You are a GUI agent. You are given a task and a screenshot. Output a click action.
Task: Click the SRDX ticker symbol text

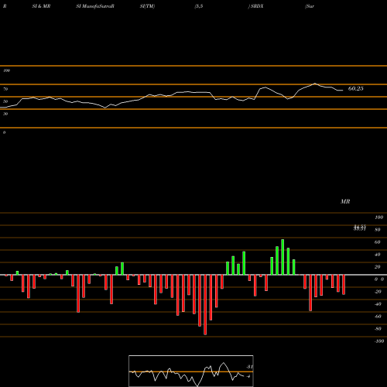(257, 6)
